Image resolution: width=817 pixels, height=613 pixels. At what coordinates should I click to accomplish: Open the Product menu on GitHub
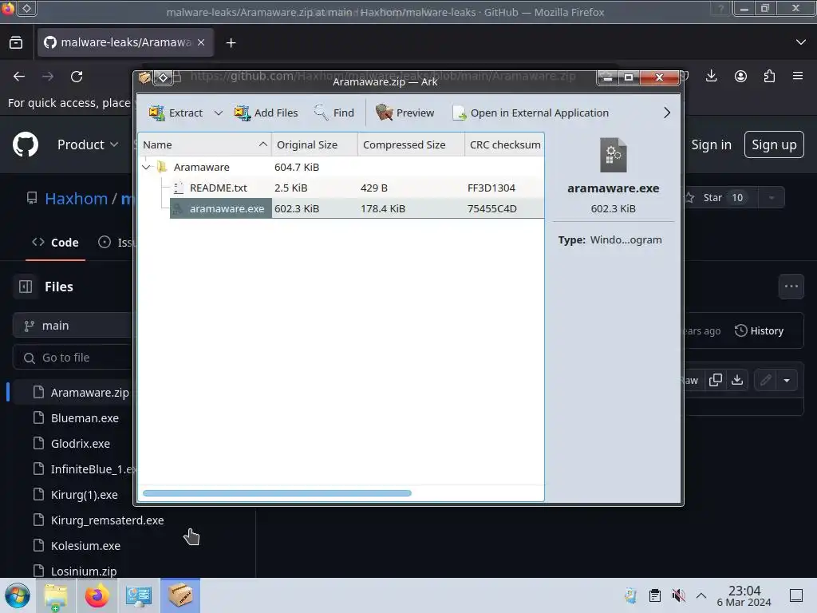pos(88,144)
